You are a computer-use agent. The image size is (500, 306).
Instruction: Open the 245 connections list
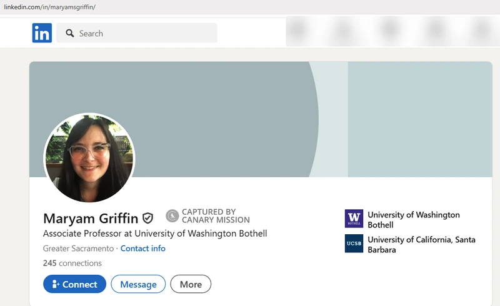(72, 263)
